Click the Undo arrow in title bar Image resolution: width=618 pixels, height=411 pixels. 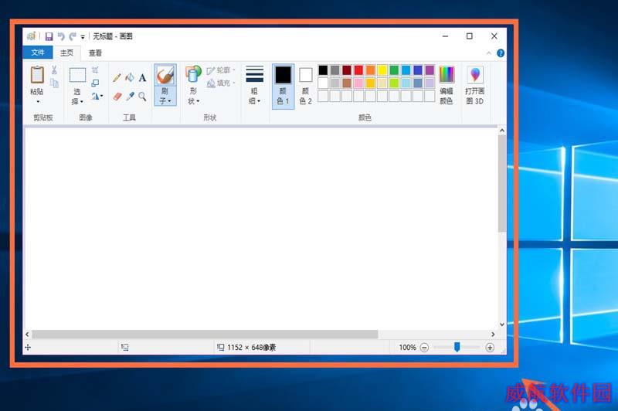61,36
